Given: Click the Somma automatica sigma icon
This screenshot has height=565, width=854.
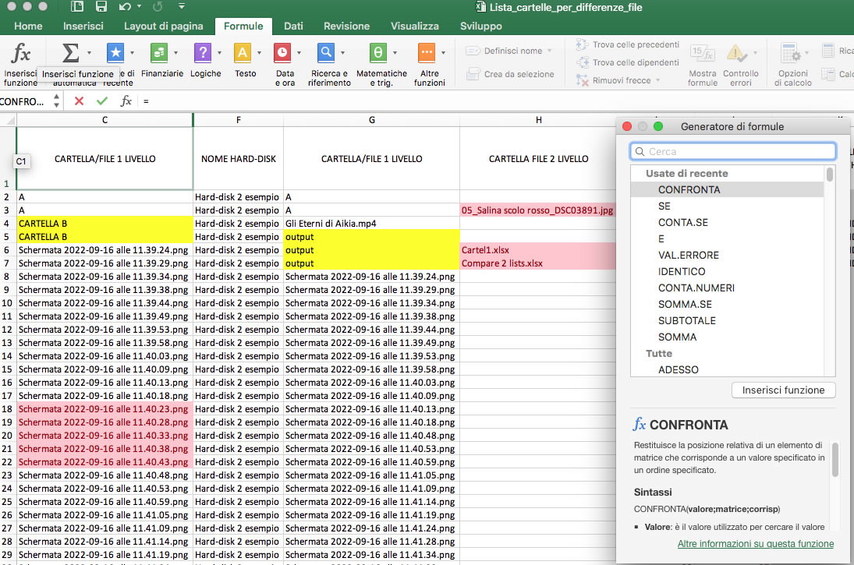Looking at the screenshot, I should pos(70,53).
